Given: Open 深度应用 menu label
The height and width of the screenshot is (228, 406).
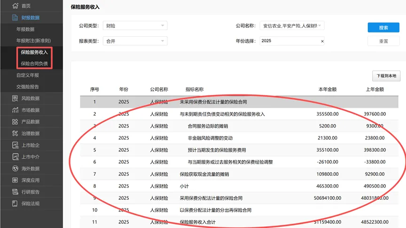Looking at the screenshot, I should pos(30,180).
